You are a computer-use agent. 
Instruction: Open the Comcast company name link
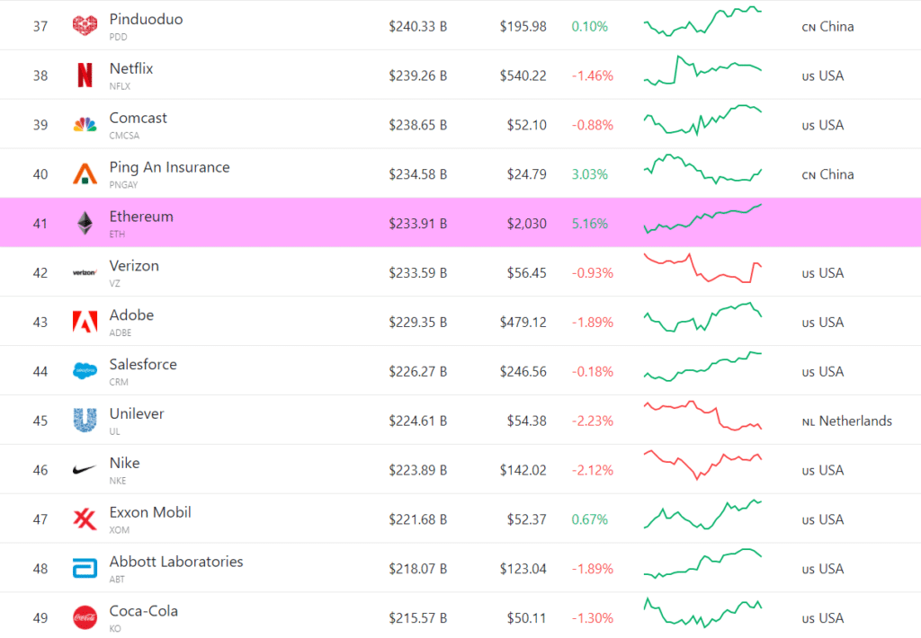click(138, 118)
